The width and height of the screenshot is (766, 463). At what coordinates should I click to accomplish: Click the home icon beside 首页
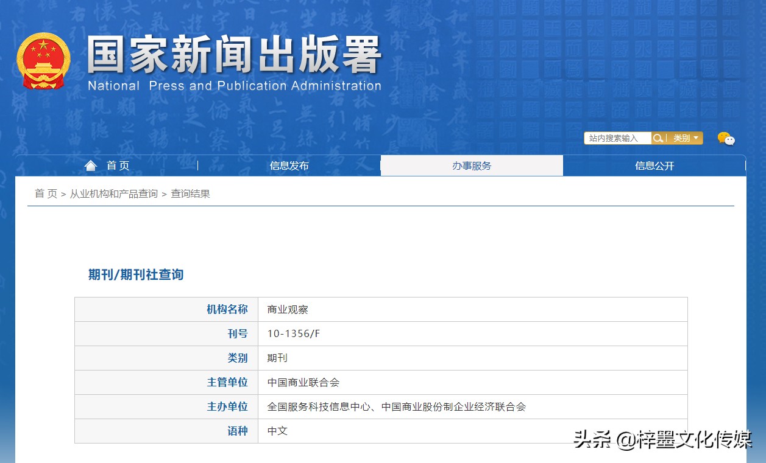click(90, 164)
